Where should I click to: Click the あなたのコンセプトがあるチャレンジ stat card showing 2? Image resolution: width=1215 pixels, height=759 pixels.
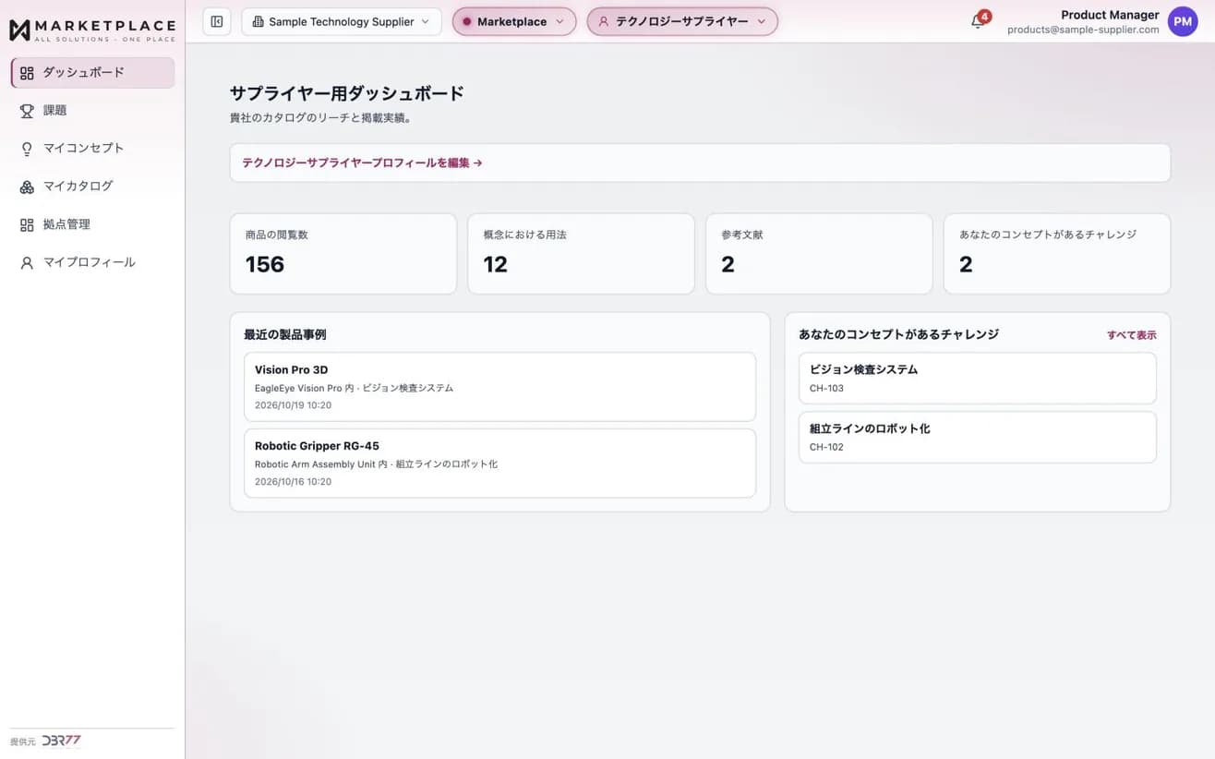coord(1057,254)
